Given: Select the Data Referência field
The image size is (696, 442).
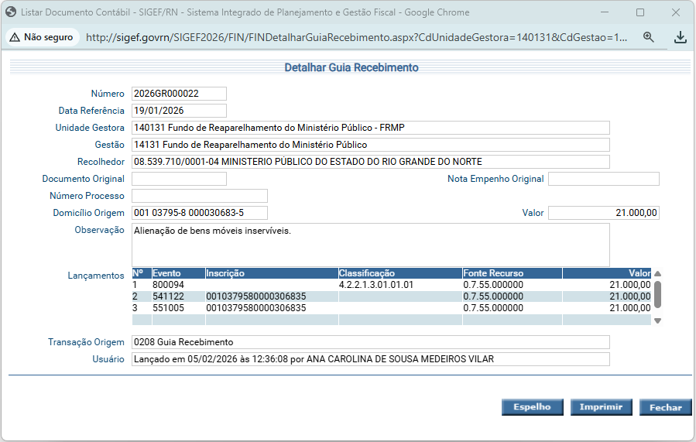Looking at the screenshot, I should pyautogui.click(x=179, y=111).
